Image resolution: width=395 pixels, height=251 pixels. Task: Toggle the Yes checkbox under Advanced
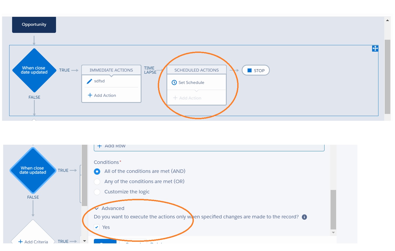97,227
